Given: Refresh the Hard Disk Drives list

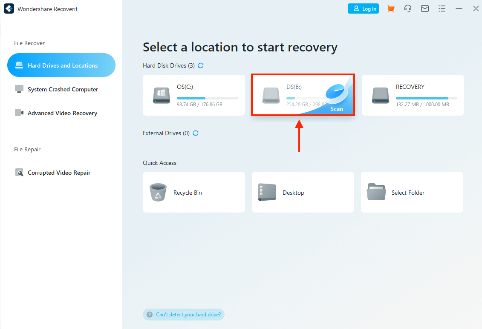Looking at the screenshot, I should coord(201,65).
